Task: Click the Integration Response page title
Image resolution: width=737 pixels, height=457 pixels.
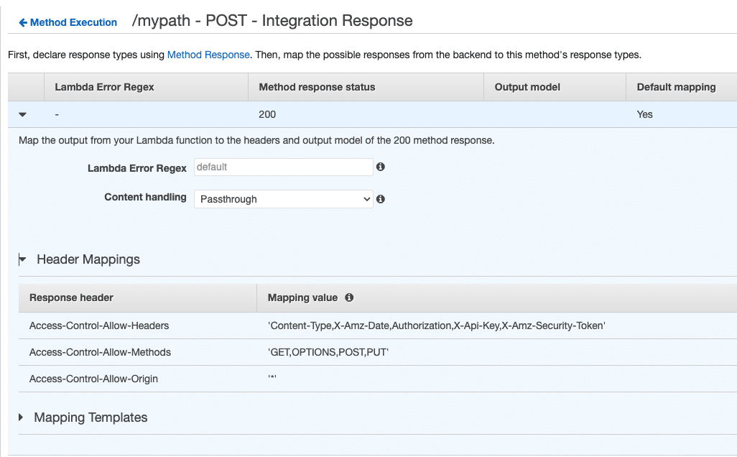Action: click(269, 21)
